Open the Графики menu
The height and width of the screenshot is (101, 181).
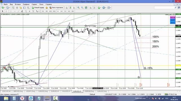26,4
